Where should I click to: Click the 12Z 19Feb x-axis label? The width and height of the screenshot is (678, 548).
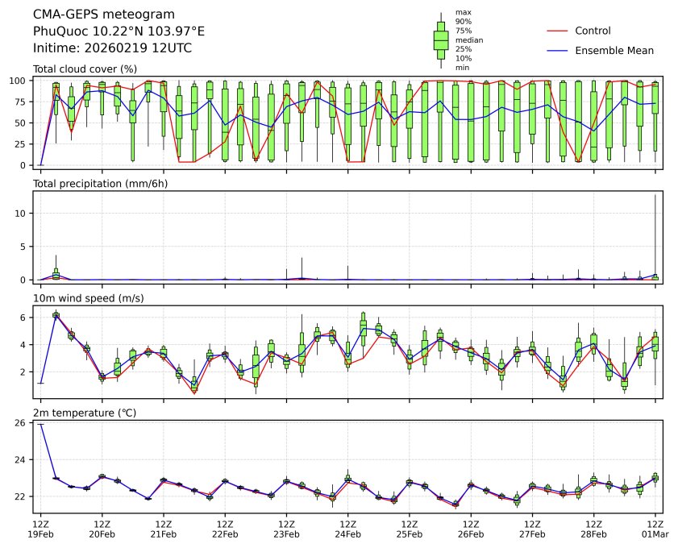point(41,529)
